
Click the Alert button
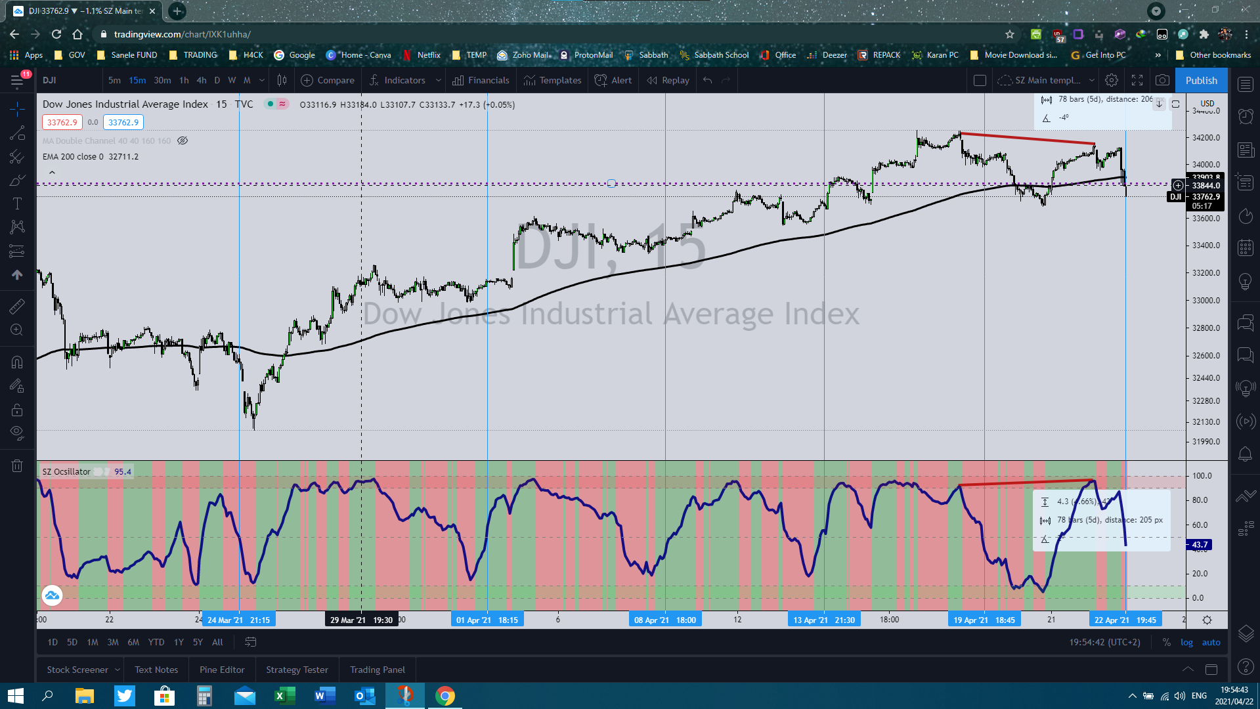pyautogui.click(x=613, y=80)
